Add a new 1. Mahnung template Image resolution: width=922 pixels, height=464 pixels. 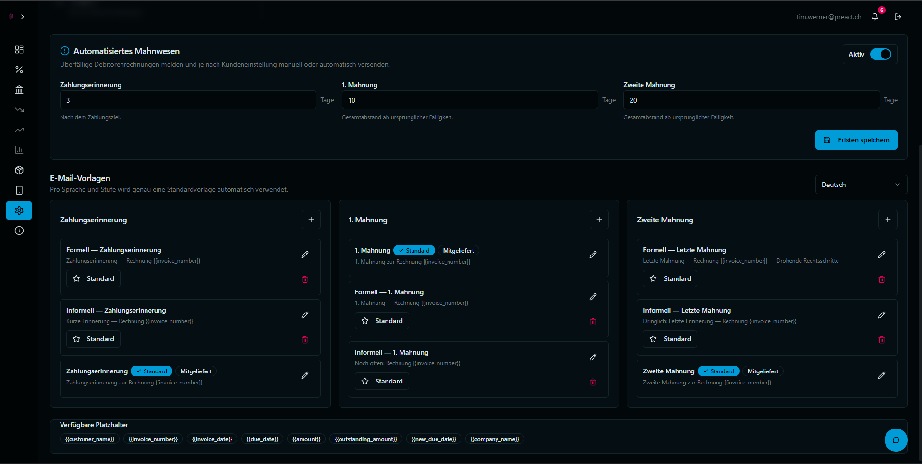tap(599, 220)
